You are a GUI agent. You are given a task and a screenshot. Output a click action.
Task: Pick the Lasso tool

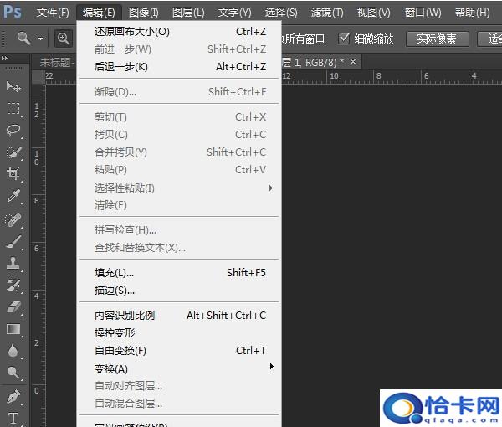point(13,130)
